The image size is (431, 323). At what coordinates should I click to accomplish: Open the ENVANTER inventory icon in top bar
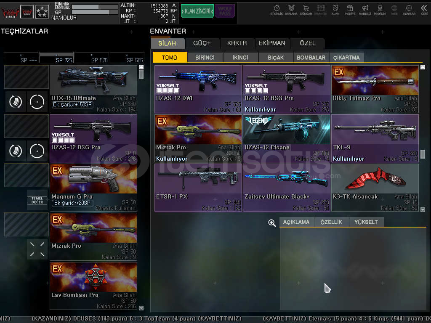coord(320,10)
